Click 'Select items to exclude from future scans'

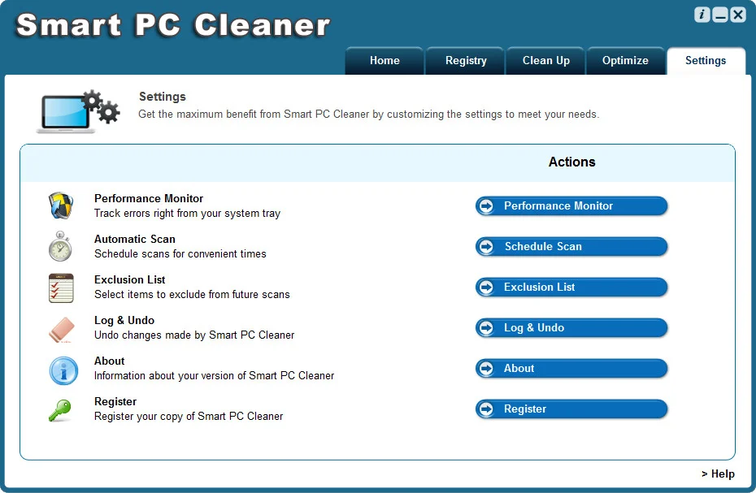coord(192,294)
